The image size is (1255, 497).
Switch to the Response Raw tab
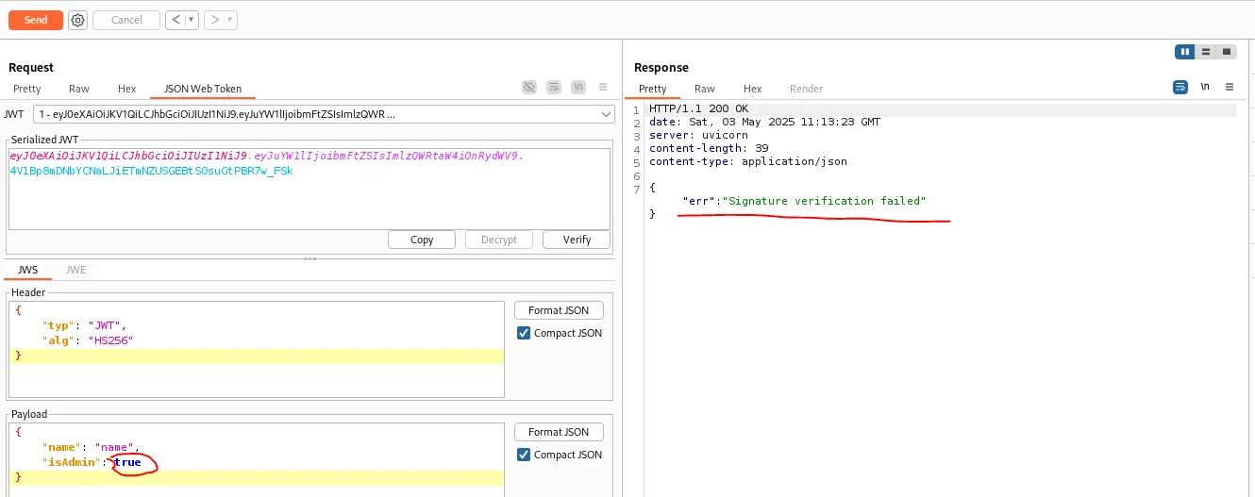(705, 89)
